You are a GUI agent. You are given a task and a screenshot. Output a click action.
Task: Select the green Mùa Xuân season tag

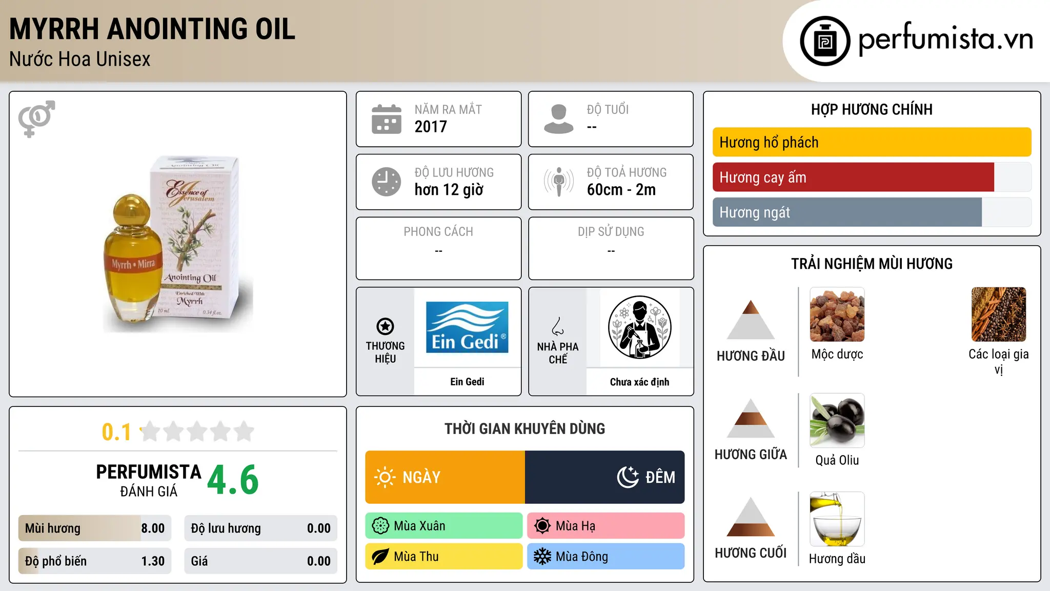(x=444, y=526)
